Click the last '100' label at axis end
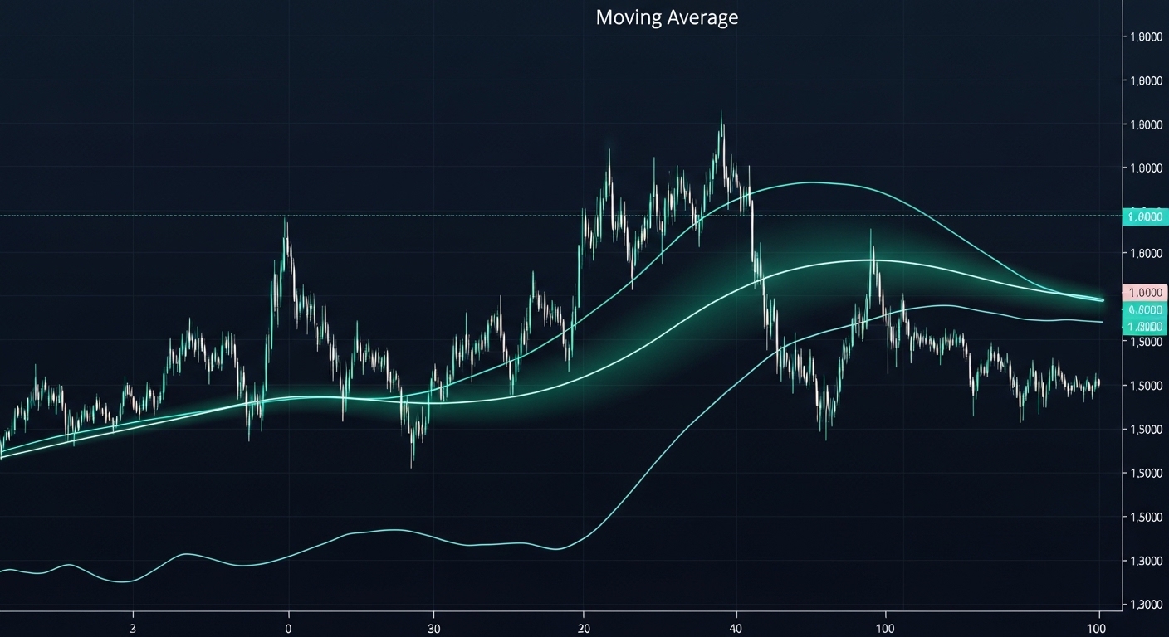The image size is (1169, 637). (x=1099, y=625)
